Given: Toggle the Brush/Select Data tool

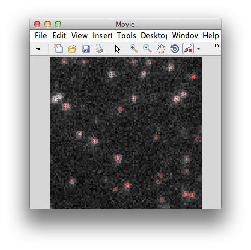Looking at the screenshot, I should click(x=188, y=49).
